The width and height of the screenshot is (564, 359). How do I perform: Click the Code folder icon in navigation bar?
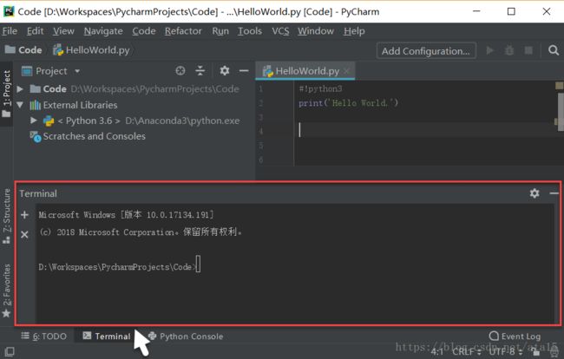click(10, 49)
